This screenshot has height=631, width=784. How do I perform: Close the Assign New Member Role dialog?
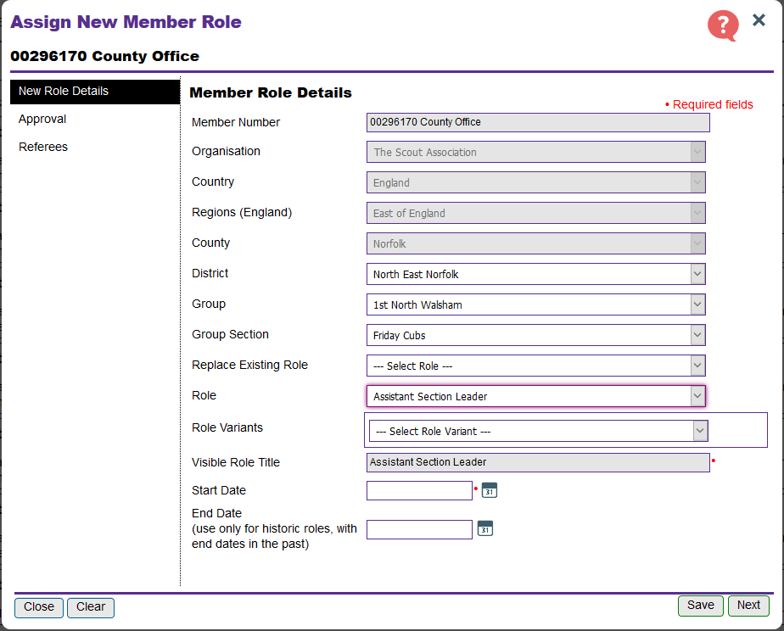(x=759, y=20)
